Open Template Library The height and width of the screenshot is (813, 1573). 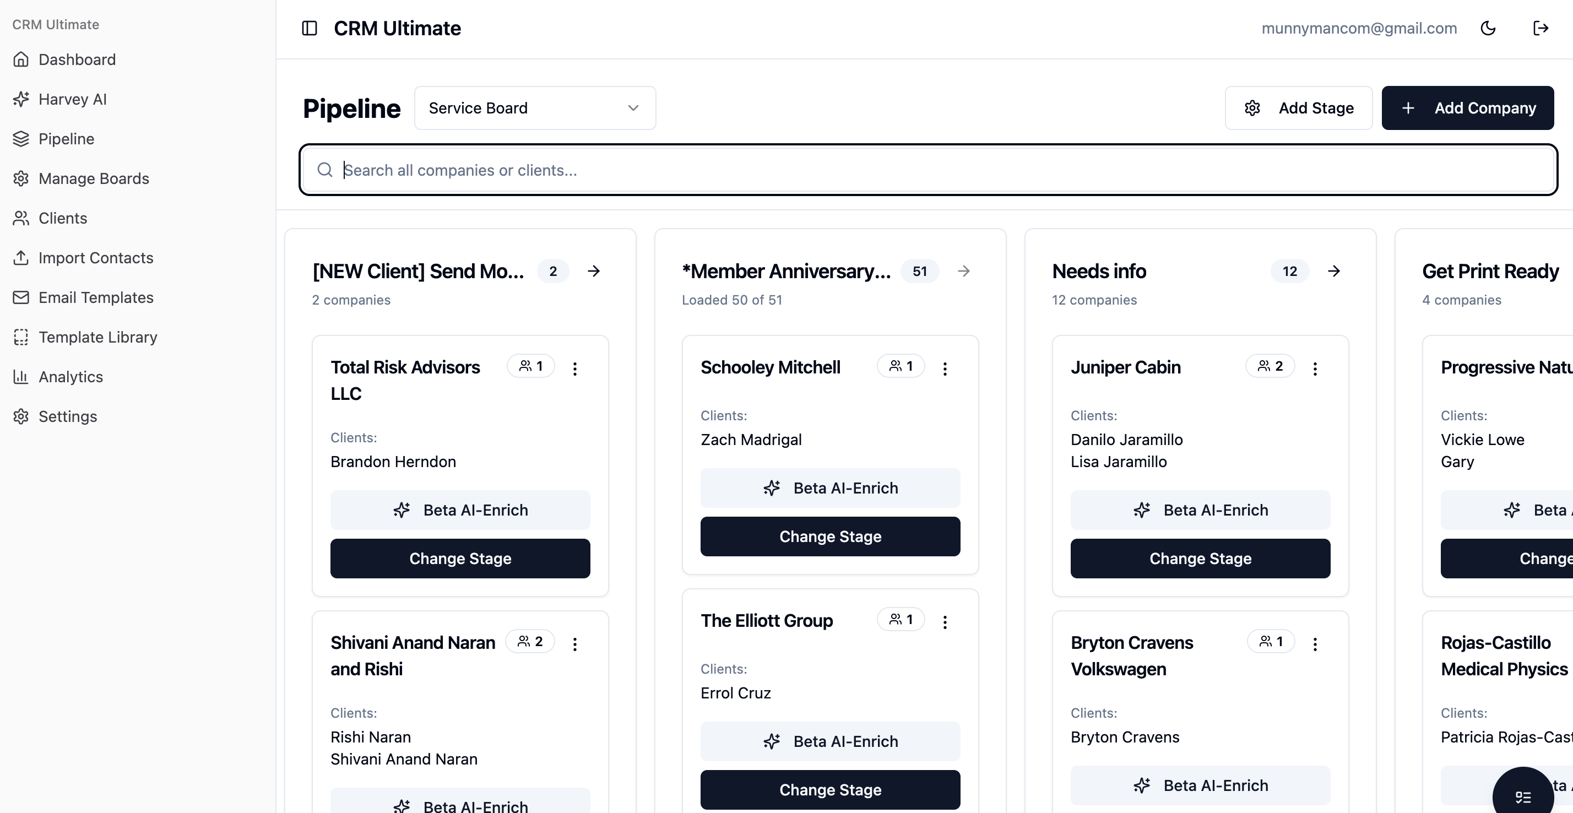click(97, 337)
